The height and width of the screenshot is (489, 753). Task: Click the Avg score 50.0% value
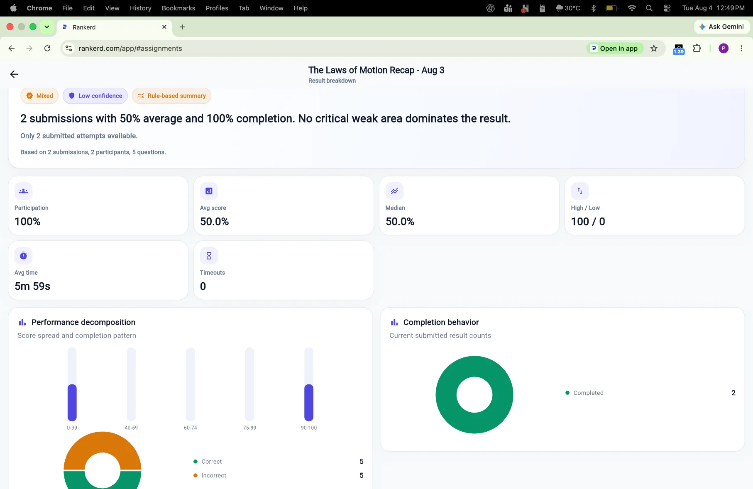tap(214, 222)
